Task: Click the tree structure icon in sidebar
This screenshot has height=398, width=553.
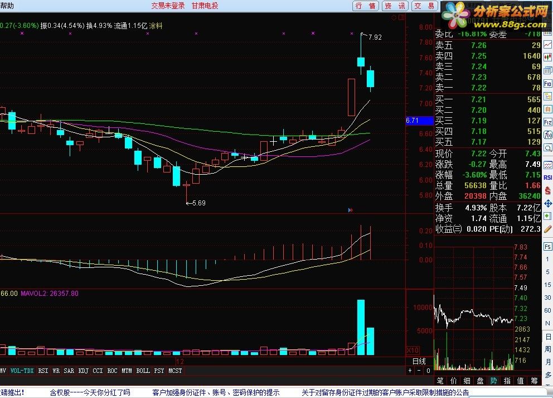Action: 548,97
